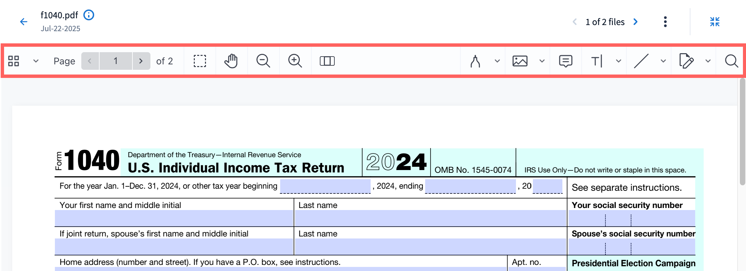Open the pen tool options dropdown
Image resolution: width=746 pixels, height=271 pixels.
497,61
